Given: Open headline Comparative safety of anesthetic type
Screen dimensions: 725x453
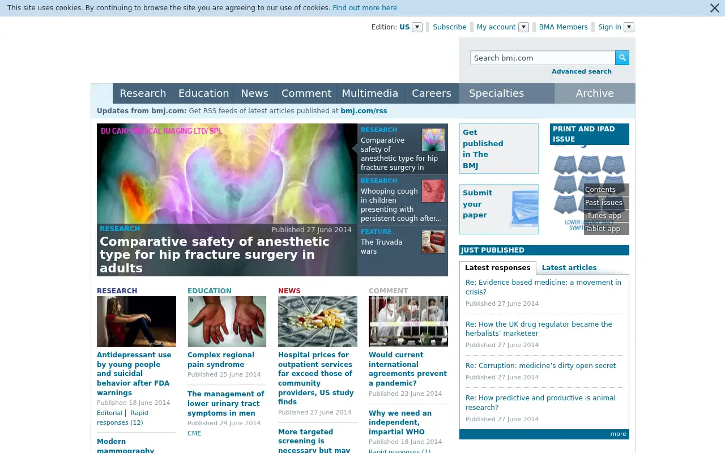Looking at the screenshot, I should click(x=215, y=255).
